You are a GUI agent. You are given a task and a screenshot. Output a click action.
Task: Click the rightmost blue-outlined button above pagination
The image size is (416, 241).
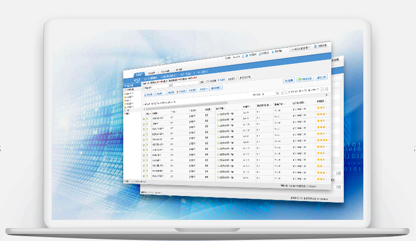pos(322,77)
